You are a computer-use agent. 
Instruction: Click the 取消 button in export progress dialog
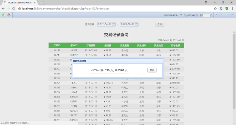(152, 70)
